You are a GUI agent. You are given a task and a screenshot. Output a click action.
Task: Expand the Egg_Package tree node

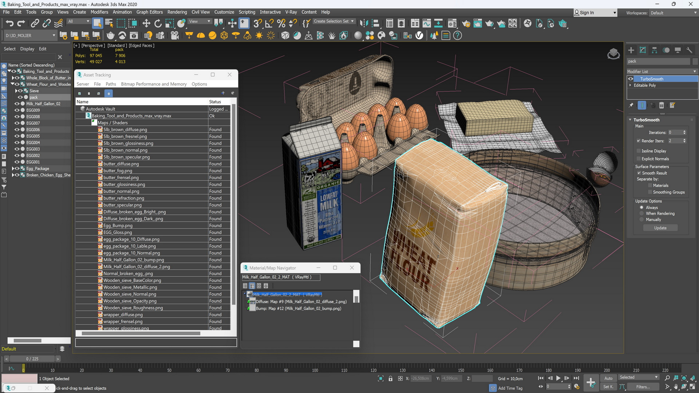(x=13, y=168)
